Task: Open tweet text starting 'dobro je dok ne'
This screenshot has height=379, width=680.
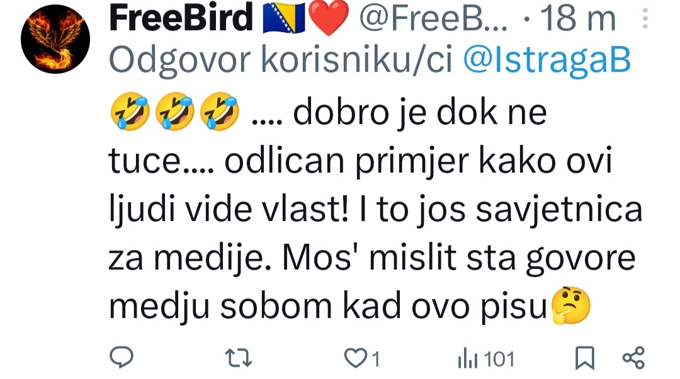Action: pos(375,209)
